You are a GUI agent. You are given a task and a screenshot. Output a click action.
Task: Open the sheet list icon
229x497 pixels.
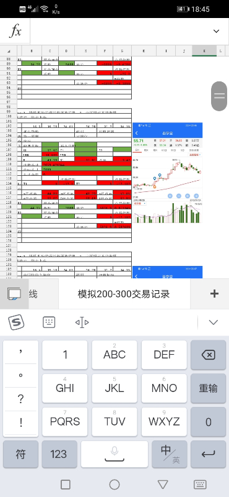point(14,294)
